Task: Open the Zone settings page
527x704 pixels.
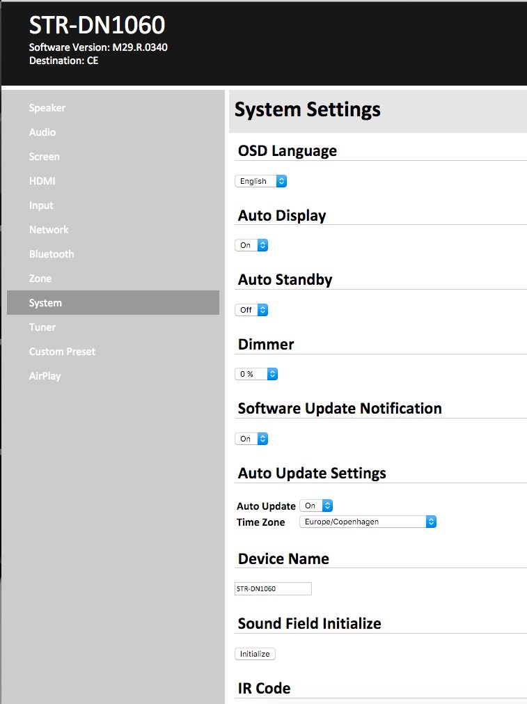Action: coord(40,279)
